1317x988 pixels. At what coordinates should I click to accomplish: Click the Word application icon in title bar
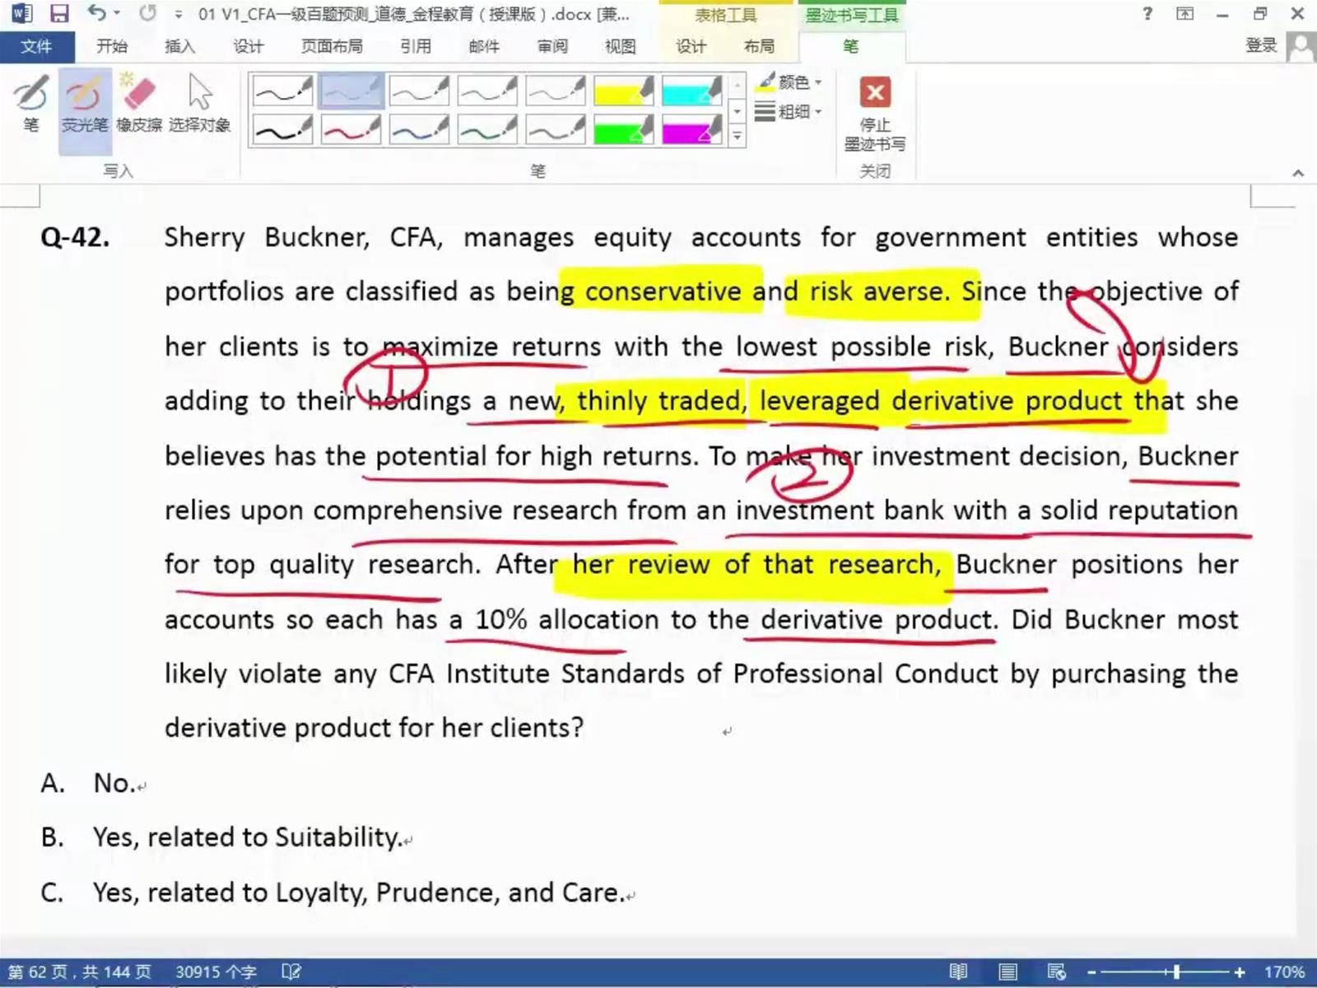(21, 14)
